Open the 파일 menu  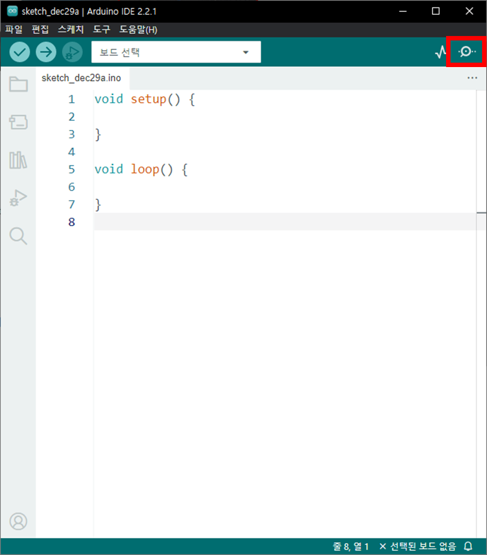[14, 30]
